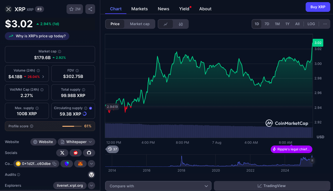
Task: Click the $302.75B FDV value
Action: click(x=73, y=76)
